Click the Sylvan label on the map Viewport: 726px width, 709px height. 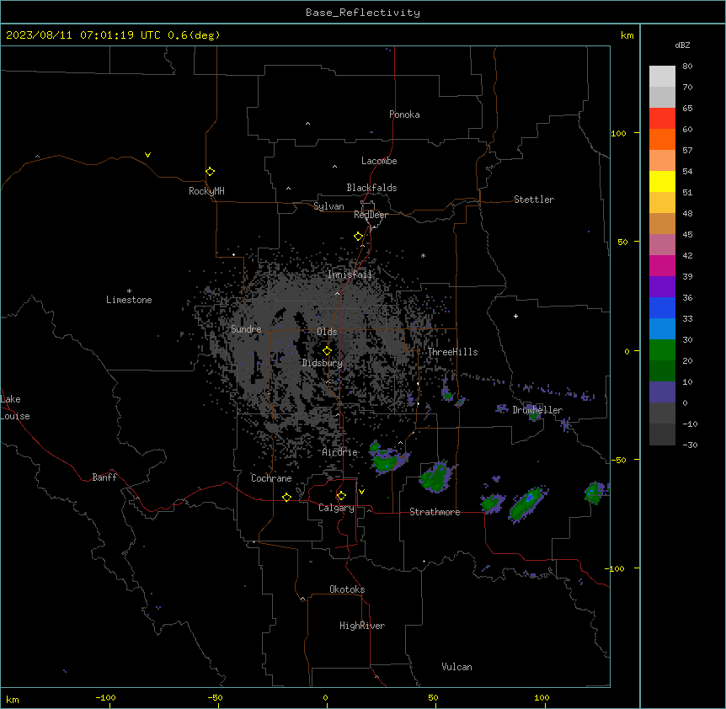click(x=328, y=206)
